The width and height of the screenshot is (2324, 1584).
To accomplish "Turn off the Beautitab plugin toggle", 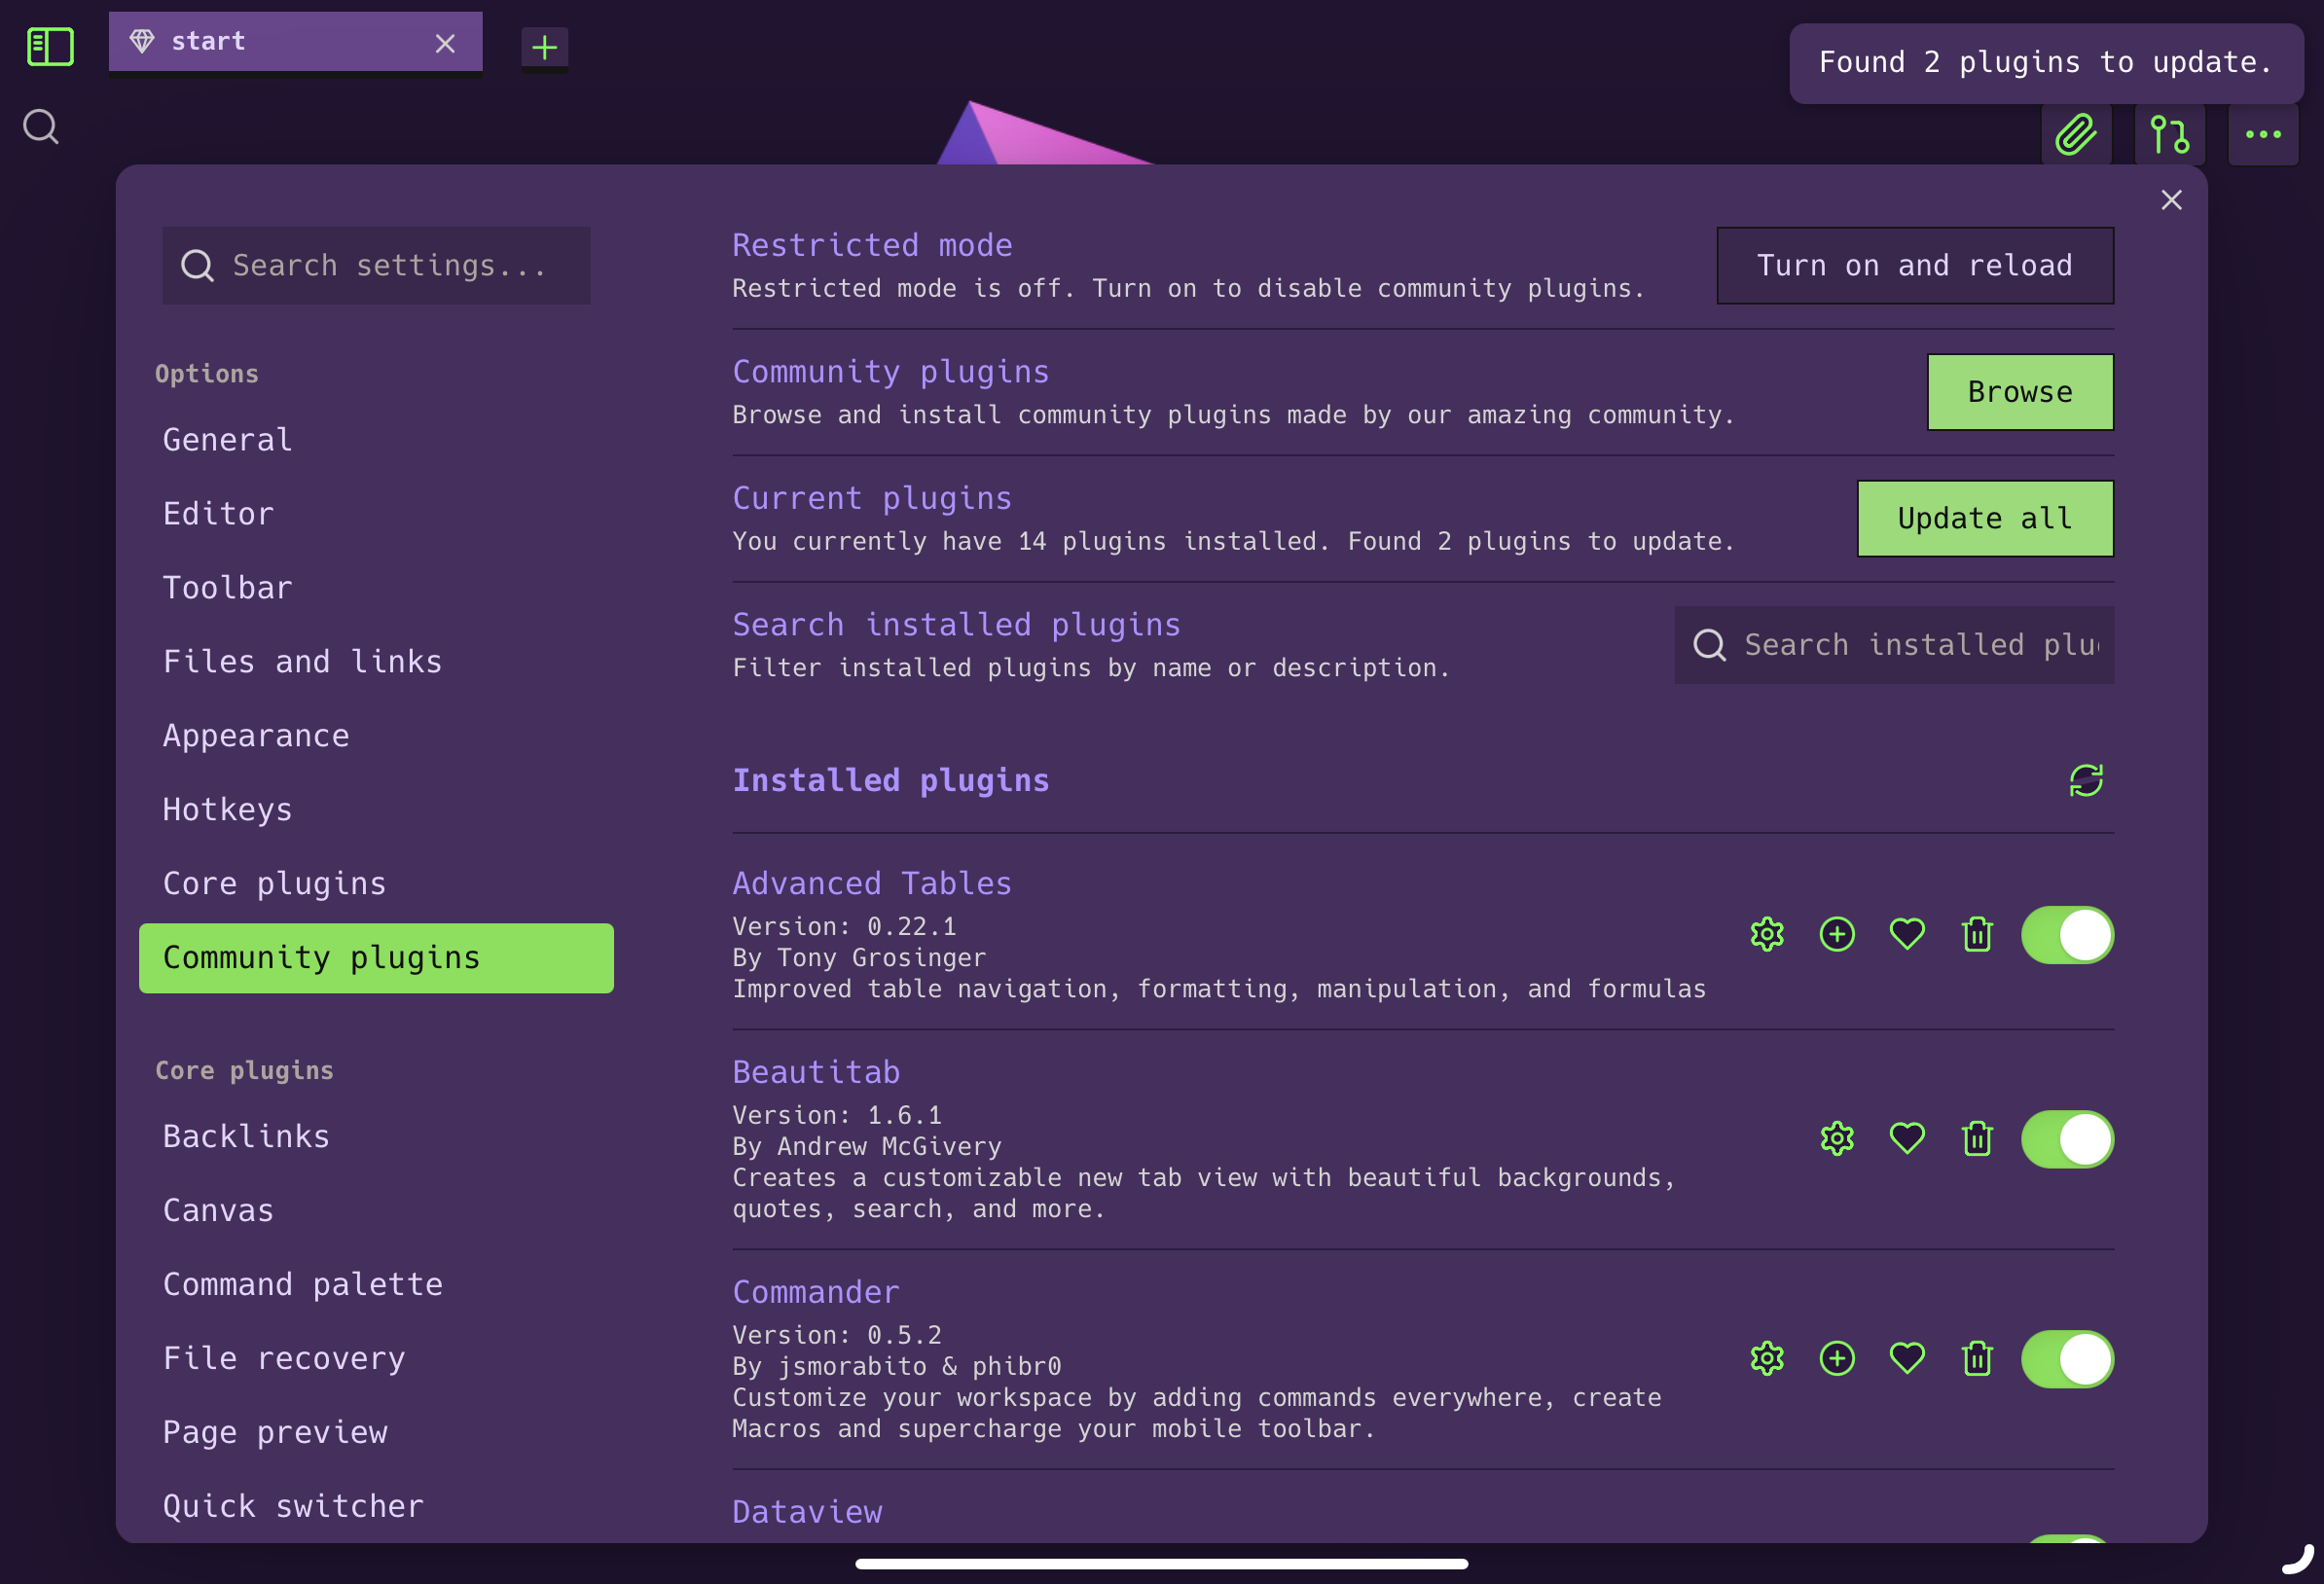I will (2067, 1138).
